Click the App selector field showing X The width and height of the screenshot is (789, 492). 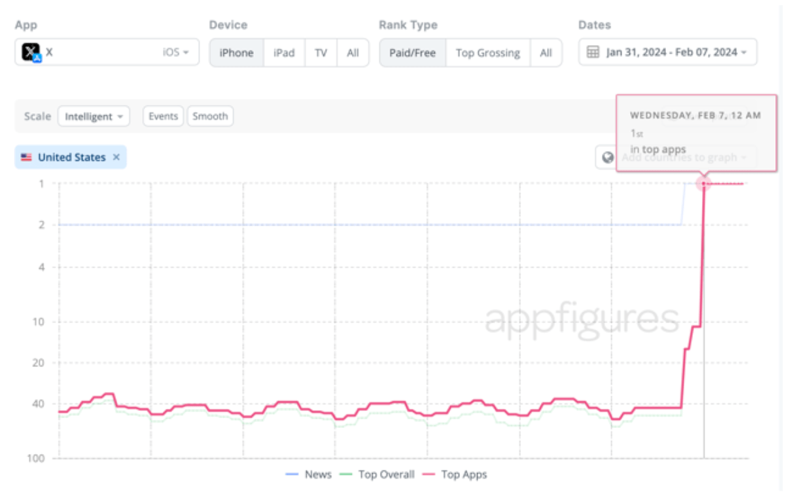pos(107,52)
